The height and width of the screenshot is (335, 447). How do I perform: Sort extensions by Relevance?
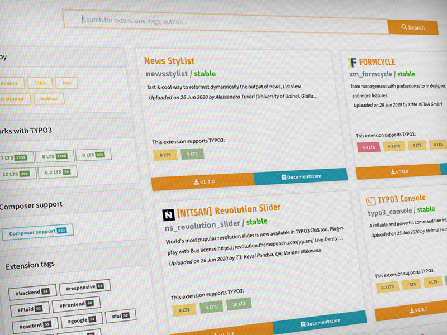11,83
